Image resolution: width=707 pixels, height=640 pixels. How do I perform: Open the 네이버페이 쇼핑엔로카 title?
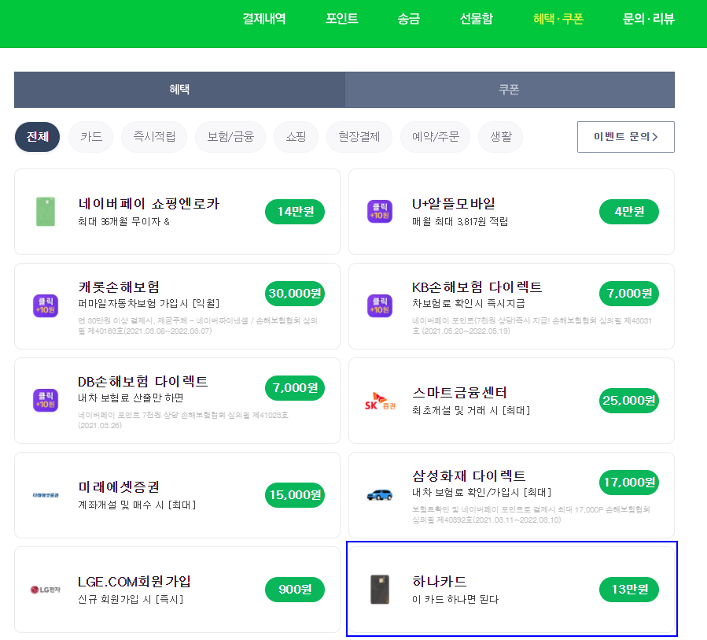(149, 204)
